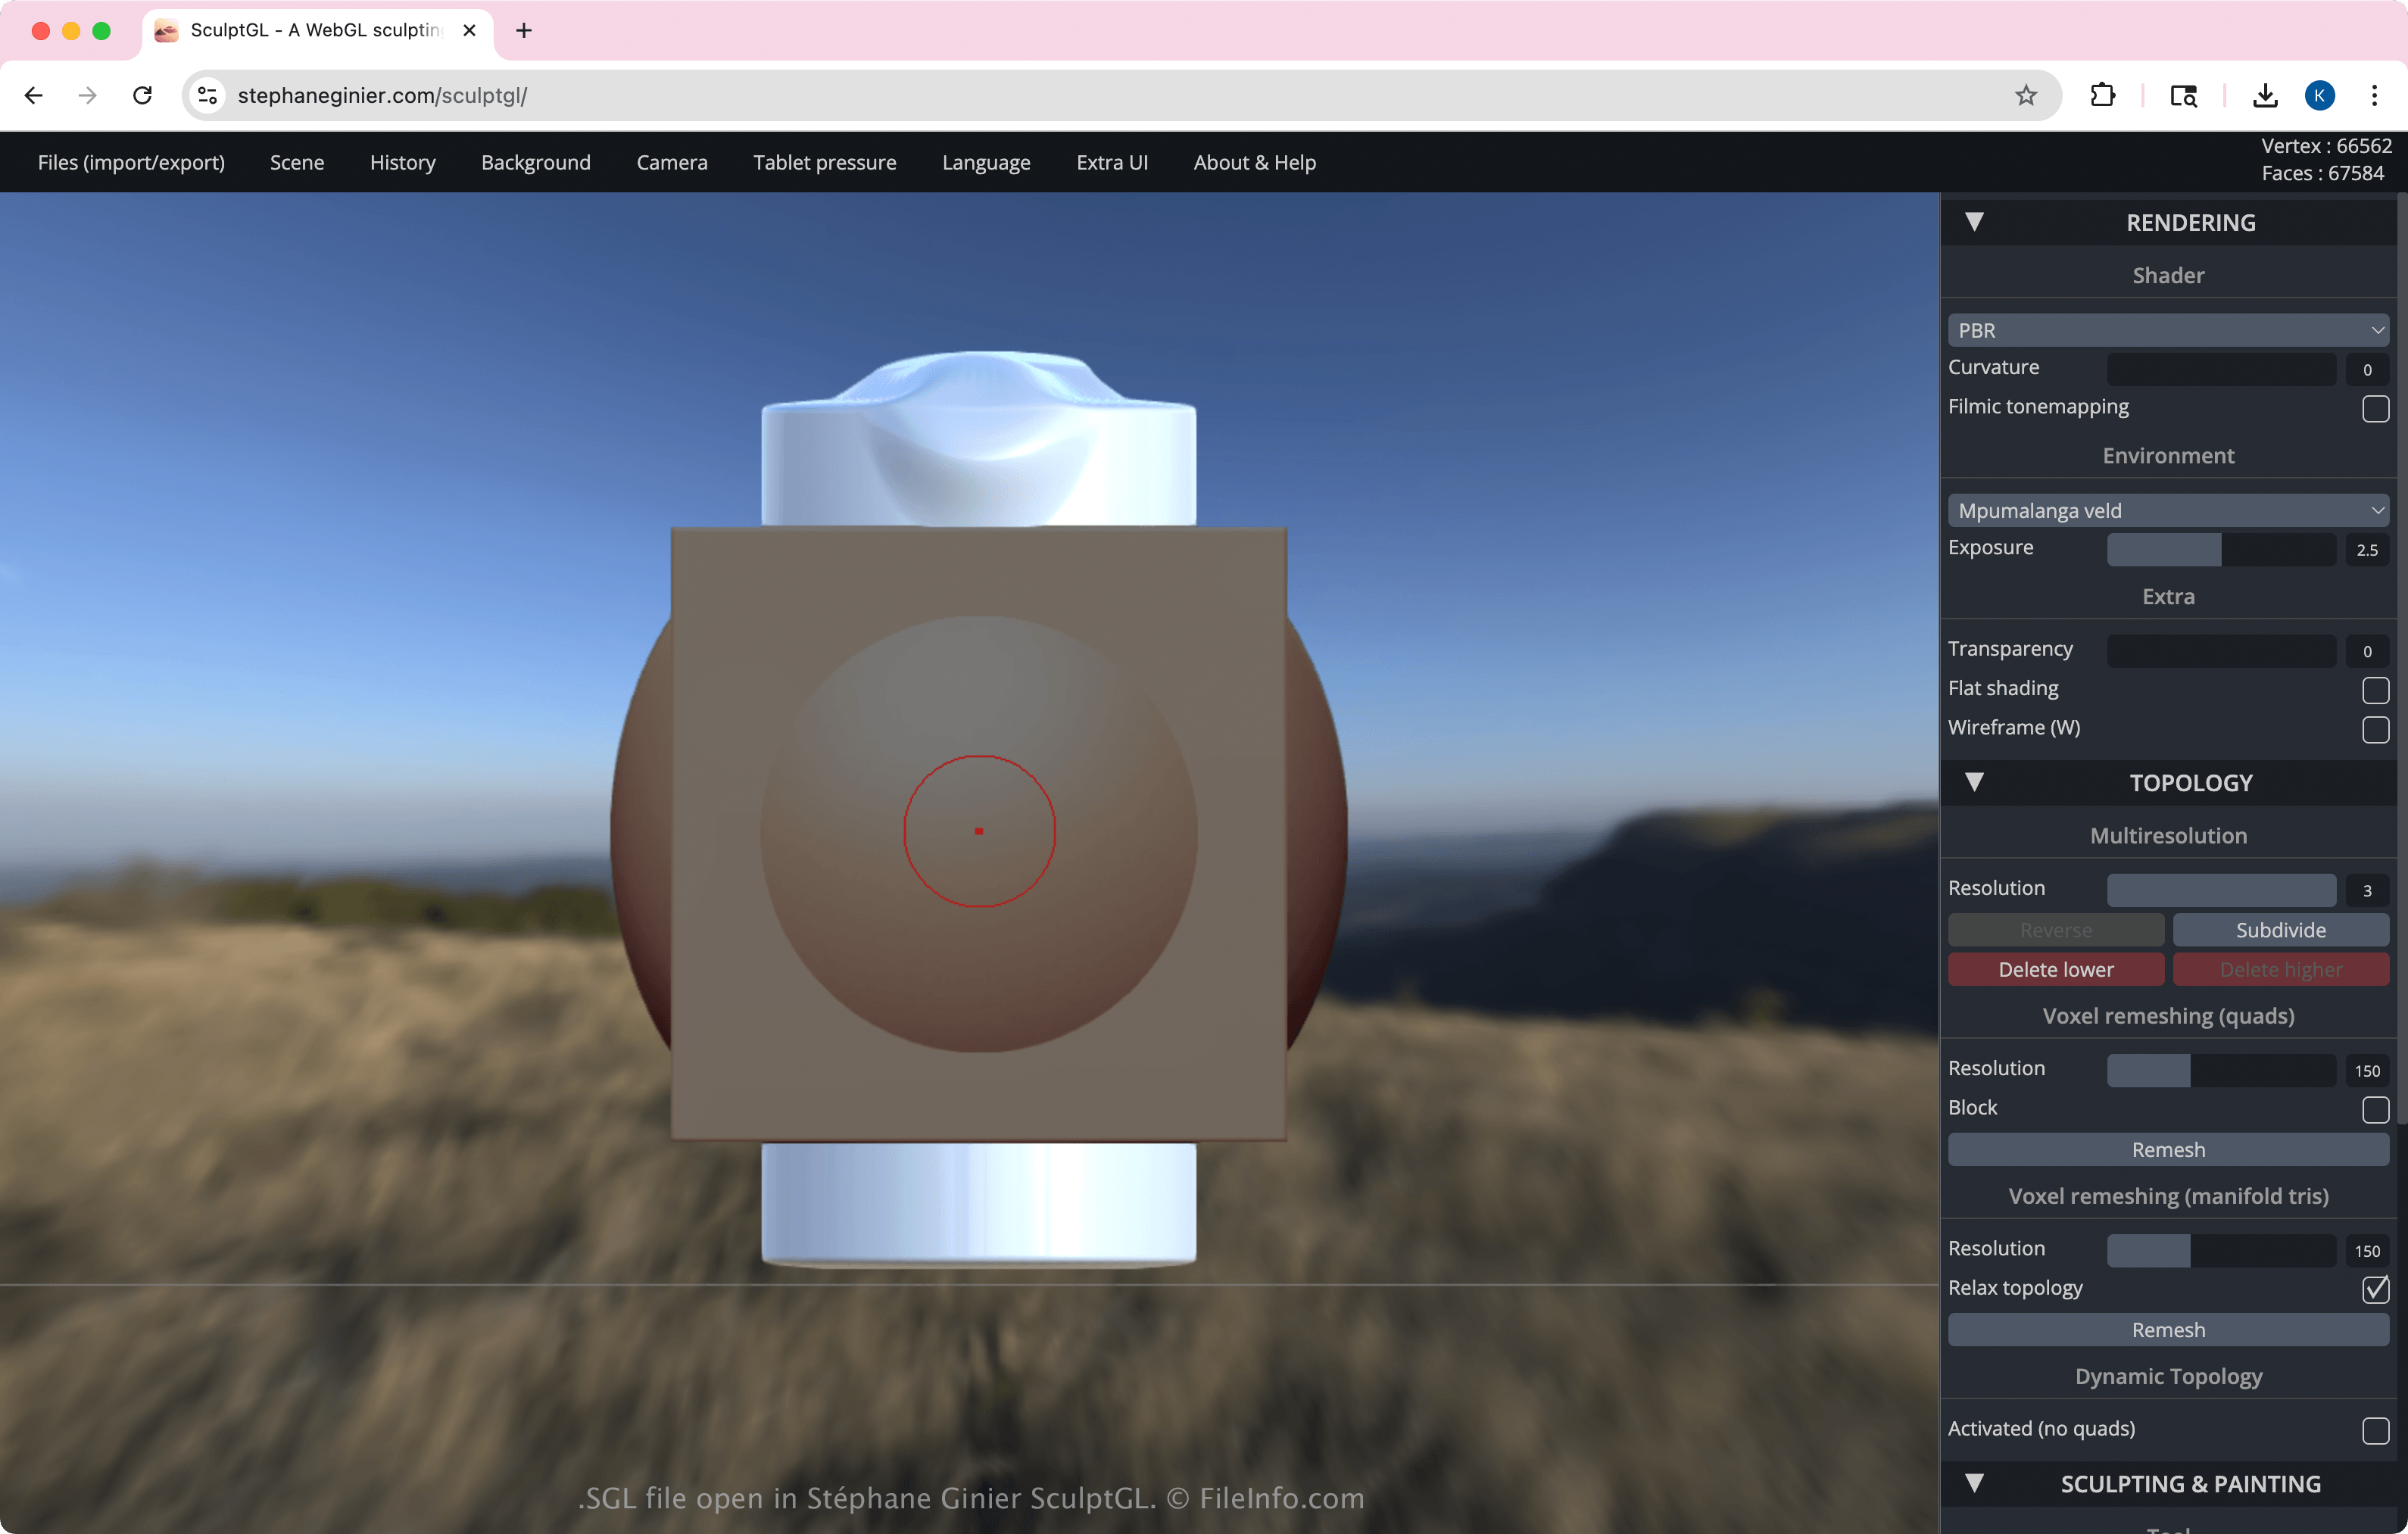Open the PBR shader dropdown
Viewport: 2408px width, 1534px height.
click(2167, 330)
